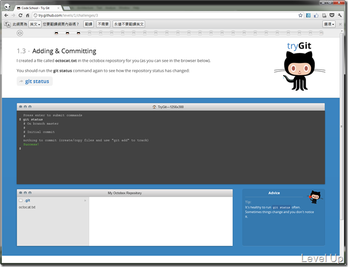Click the '$ git status' terminal command line
The width and height of the screenshot is (348, 267).
pyautogui.click(x=31, y=119)
